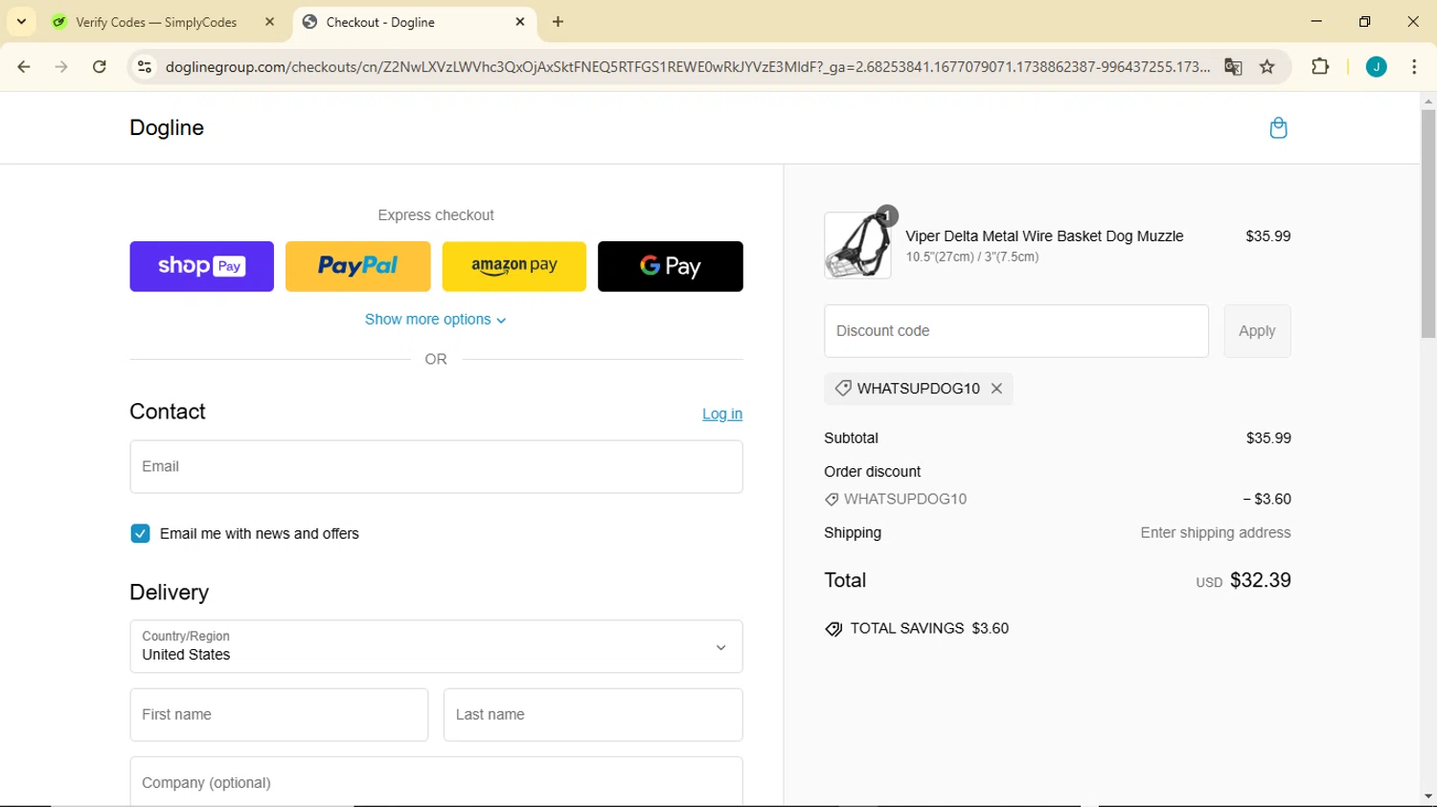View site information icon in address bar
This screenshot has width=1437, height=807.
[145, 67]
